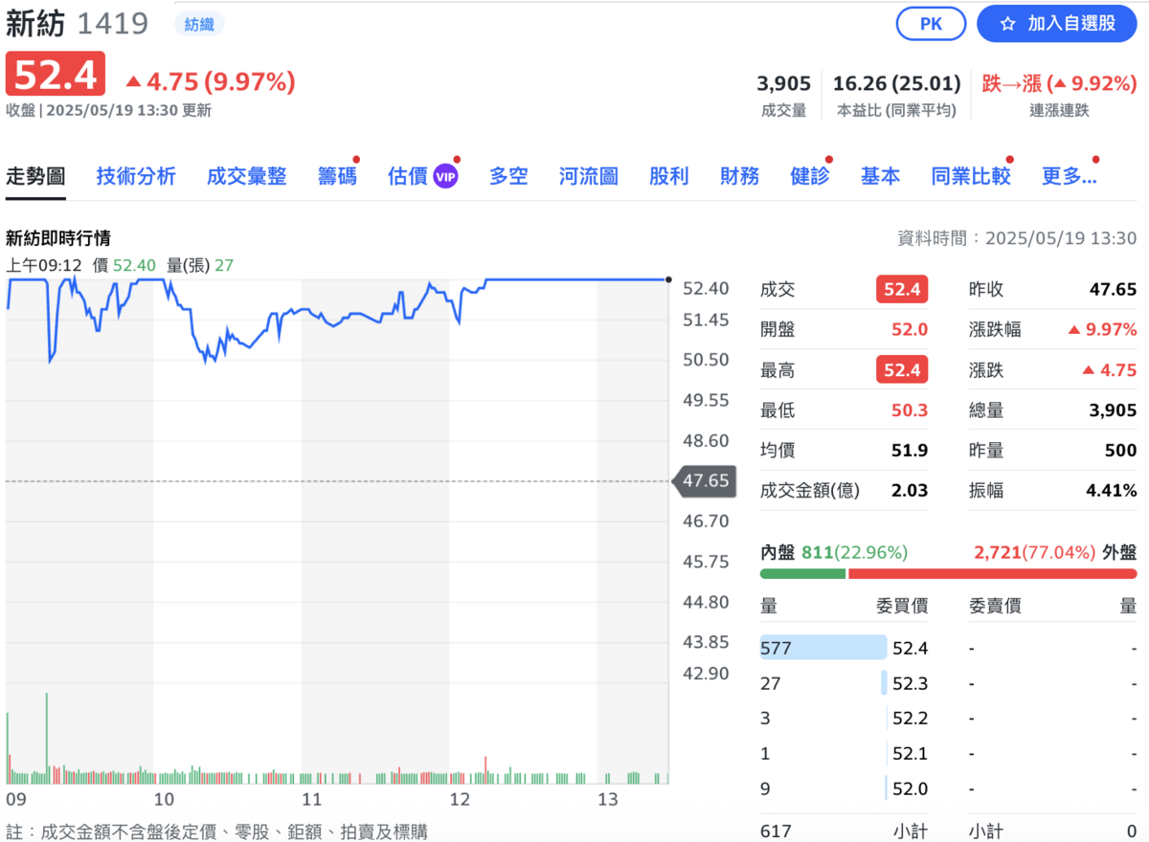Open the 財務 tab
This screenshot has height=842, width=1149.
[738, 174]
